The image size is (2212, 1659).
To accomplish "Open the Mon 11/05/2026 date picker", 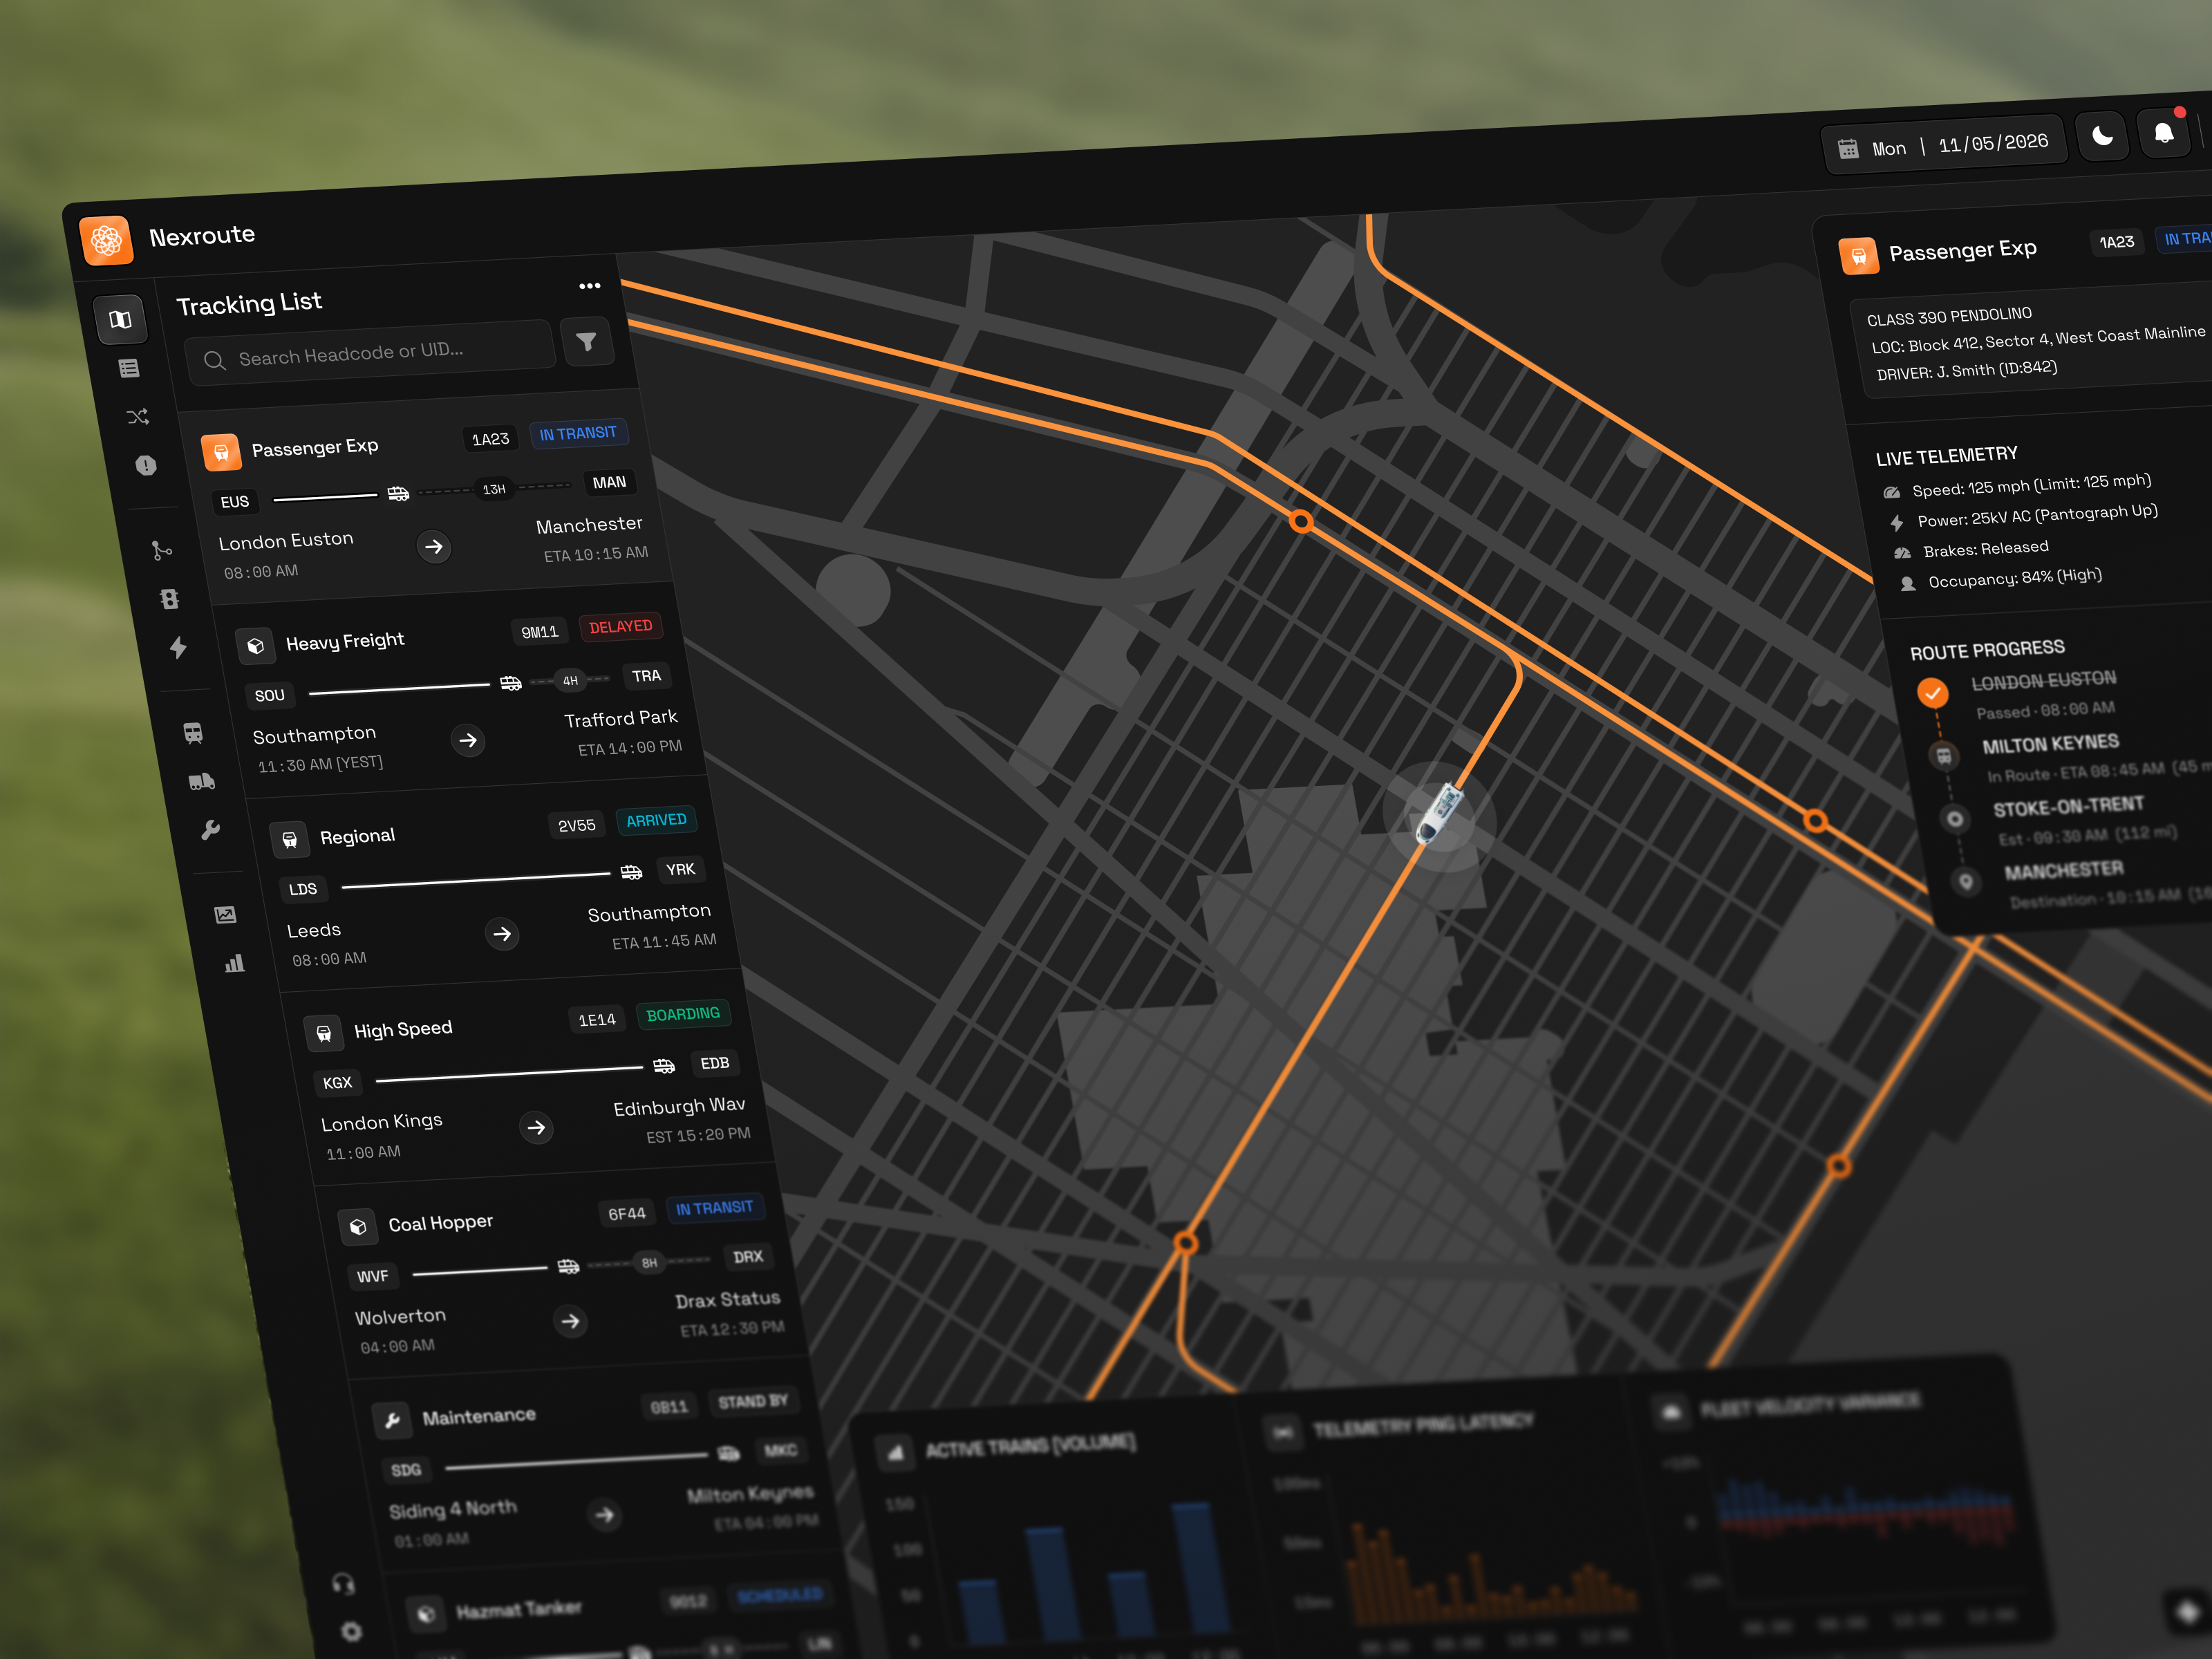I will (1943, 146).
